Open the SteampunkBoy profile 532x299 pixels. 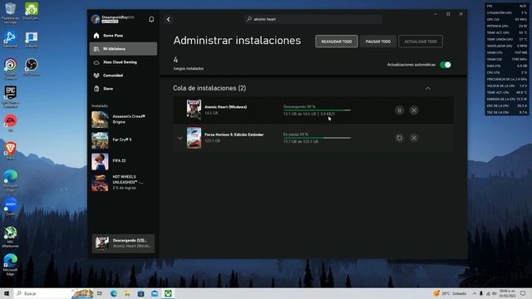(114, 19)
